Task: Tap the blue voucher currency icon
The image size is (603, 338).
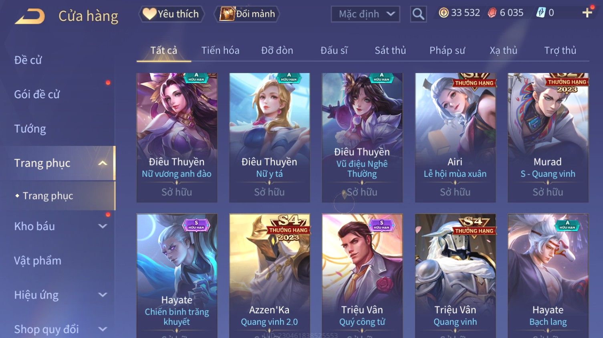Action: (541, 13)
